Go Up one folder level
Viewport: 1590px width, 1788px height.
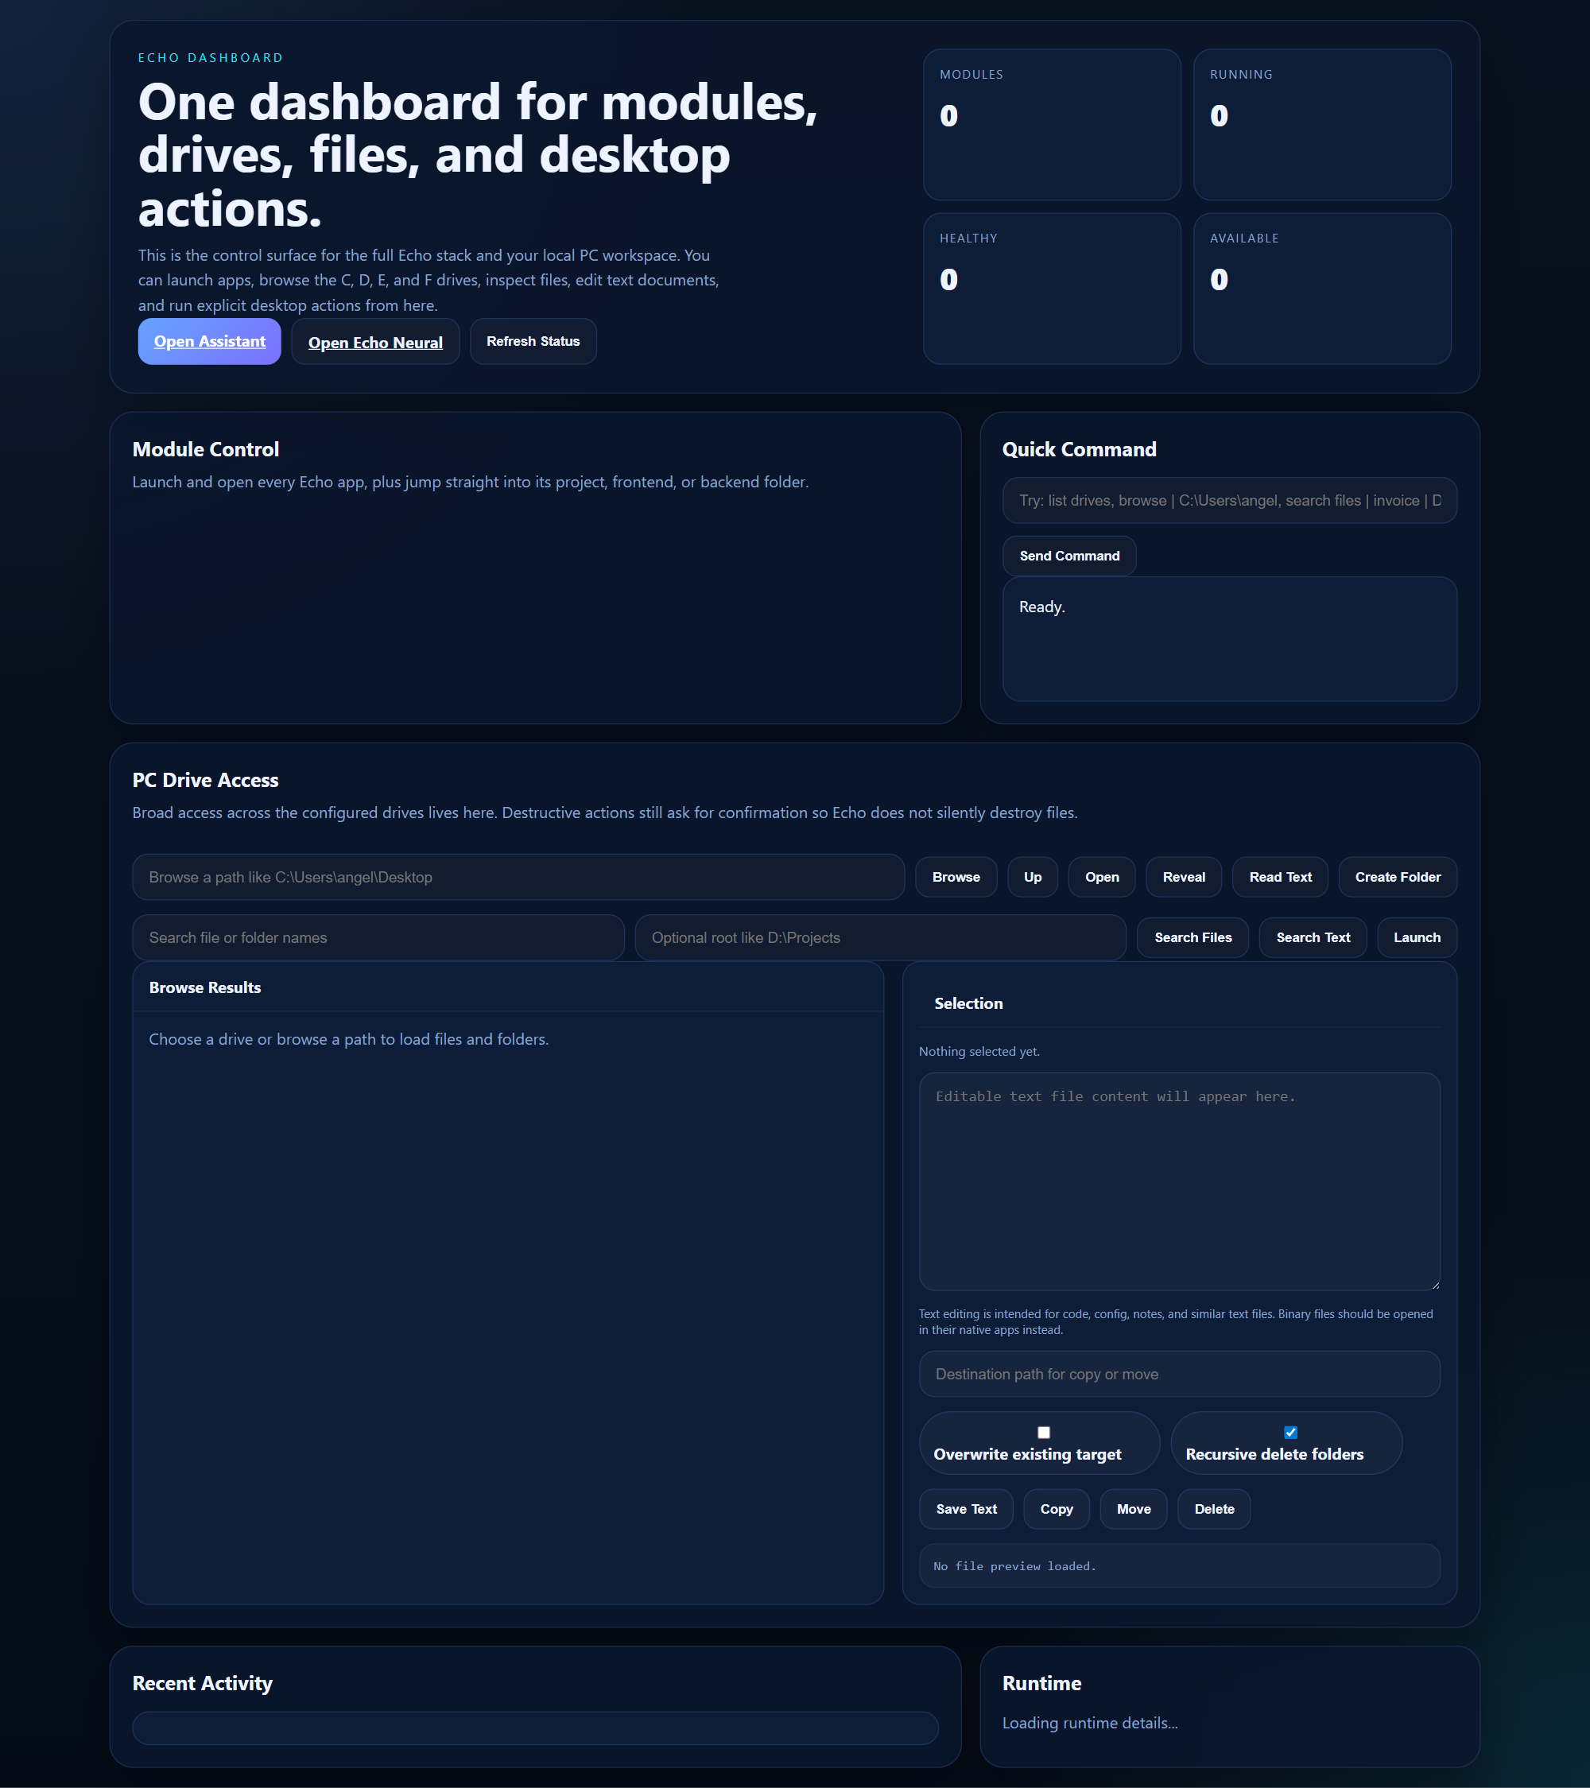1032,876
